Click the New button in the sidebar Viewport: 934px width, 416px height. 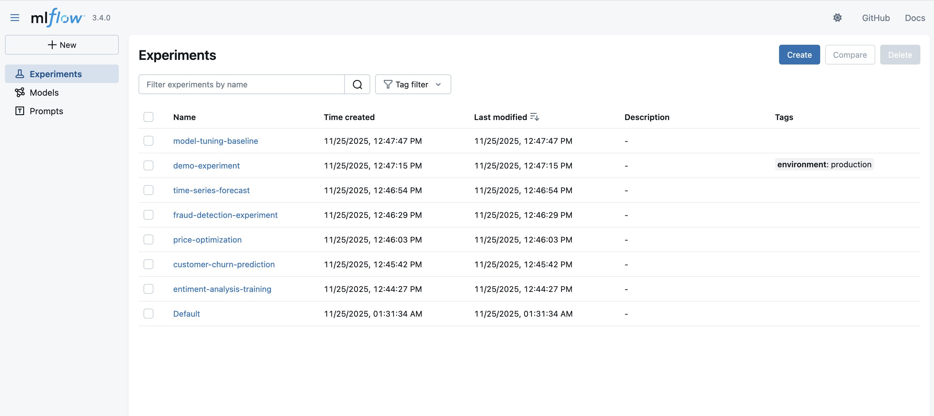(62, 44)
